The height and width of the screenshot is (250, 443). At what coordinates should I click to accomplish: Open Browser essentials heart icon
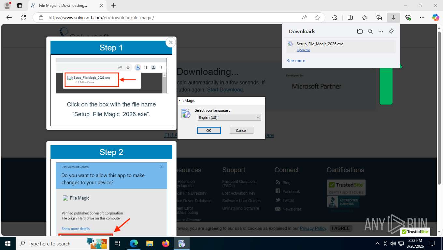(408, 18)
